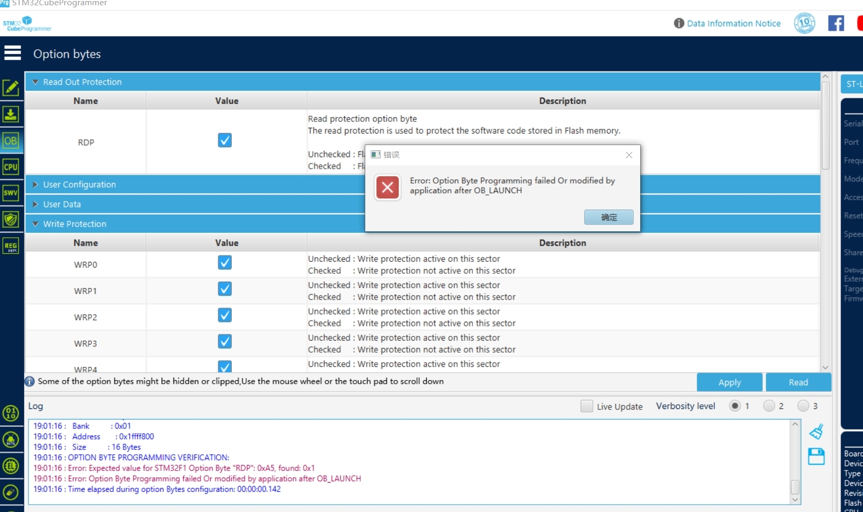The height and width of the screenshot is (512, 863).
Task: Open the REG registers sidebar icon
Action: point(11,245)
